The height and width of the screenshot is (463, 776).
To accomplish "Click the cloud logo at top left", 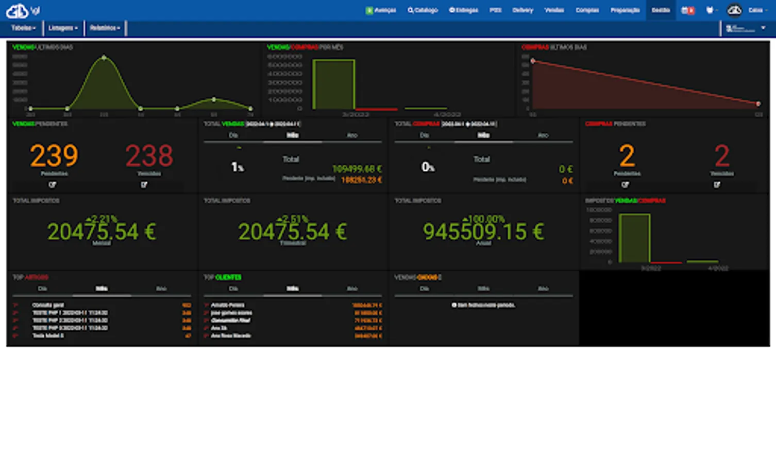I will tap(17, 10).
